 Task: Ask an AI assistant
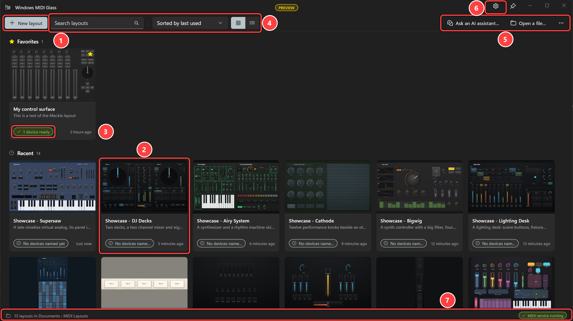(x=473, y=23)
